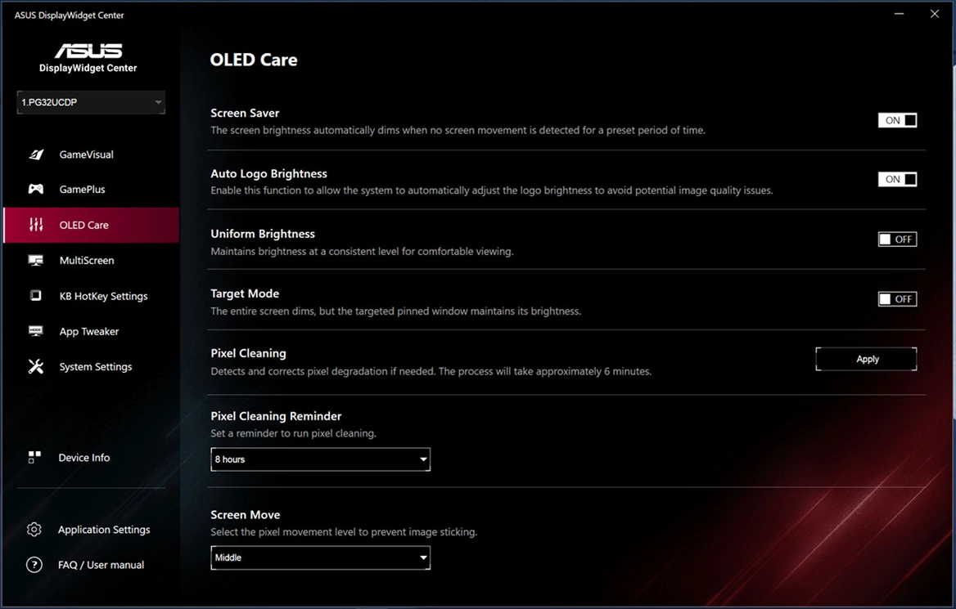Go to the System Settings section
956x609 pixels.
tap(95, 367)
